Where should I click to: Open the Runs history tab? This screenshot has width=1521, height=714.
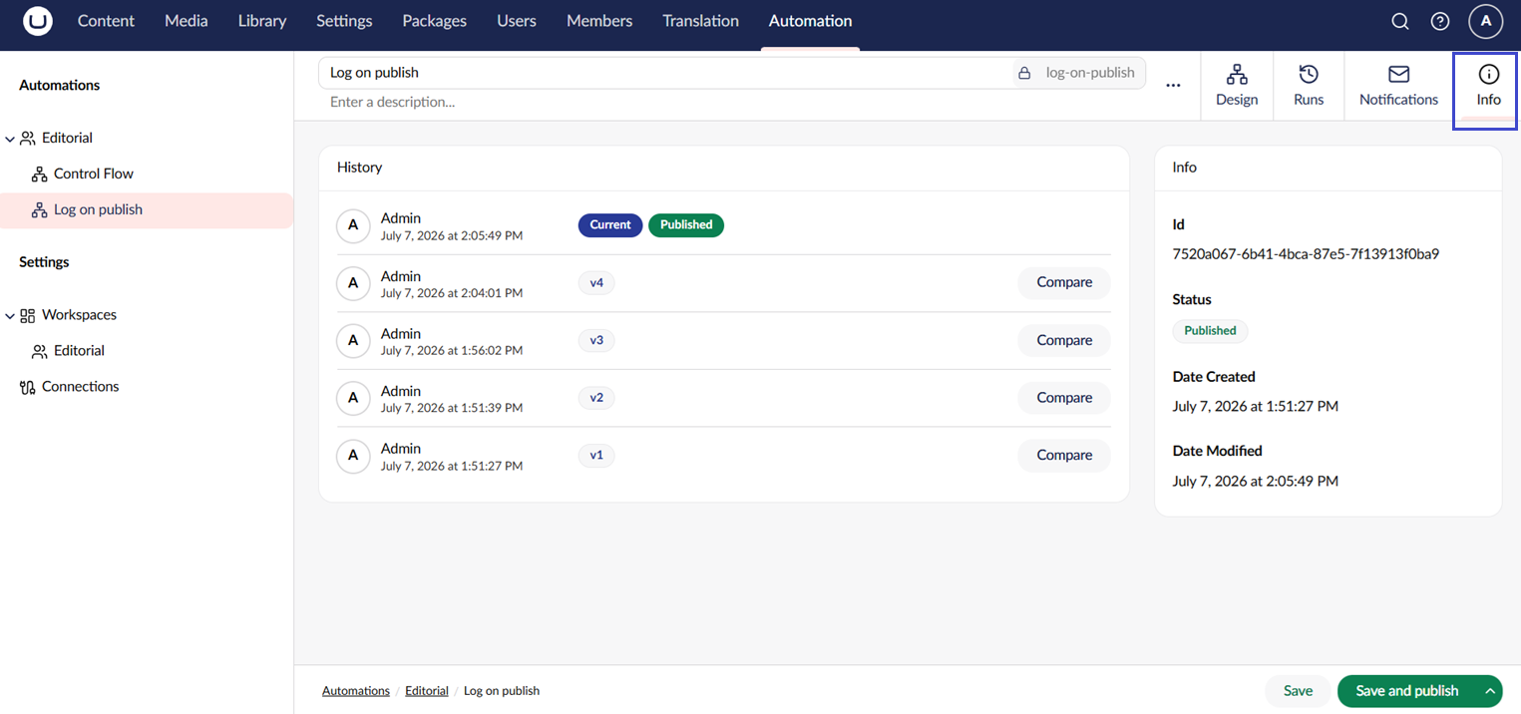1309,86
